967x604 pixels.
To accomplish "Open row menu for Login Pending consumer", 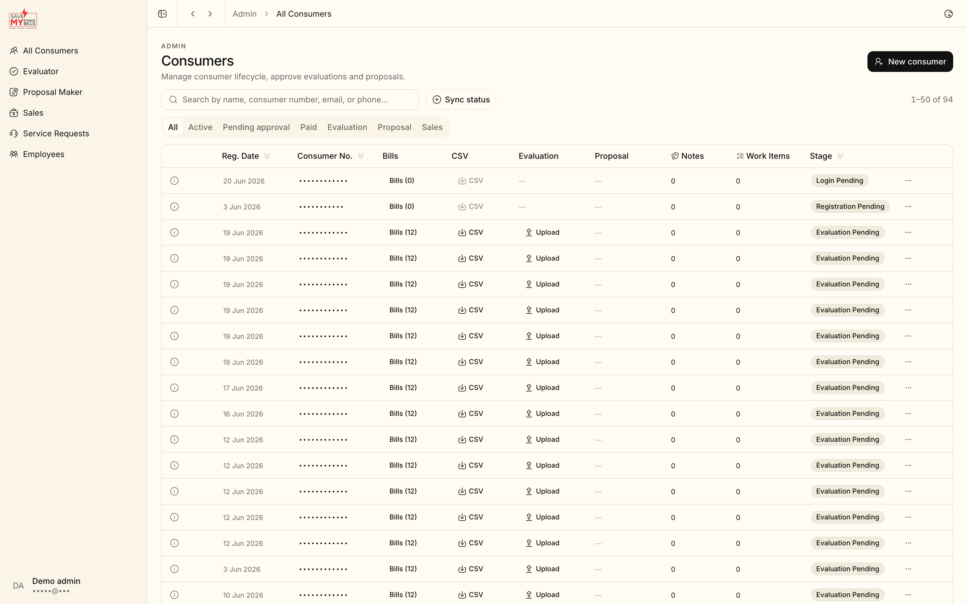I will click(x=908, y=181).
